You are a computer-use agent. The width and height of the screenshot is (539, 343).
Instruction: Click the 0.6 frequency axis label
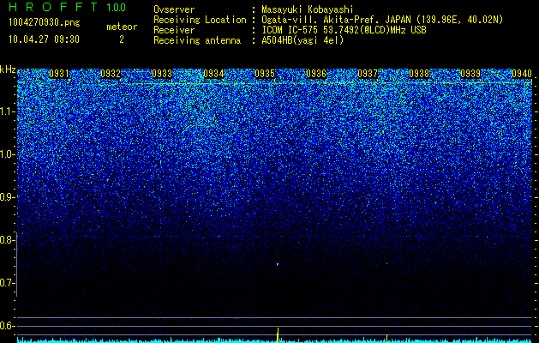pyautogui.click(x=6, y=326)
